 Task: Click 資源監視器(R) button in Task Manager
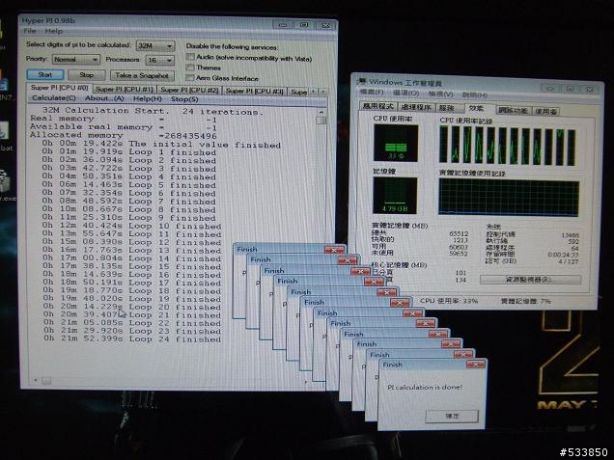click(x=531, y=280)
